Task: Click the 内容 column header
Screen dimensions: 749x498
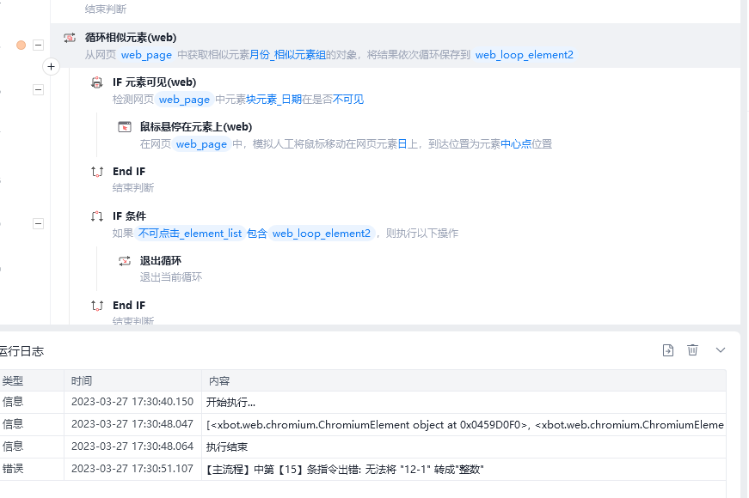Action: click(219, 380)
